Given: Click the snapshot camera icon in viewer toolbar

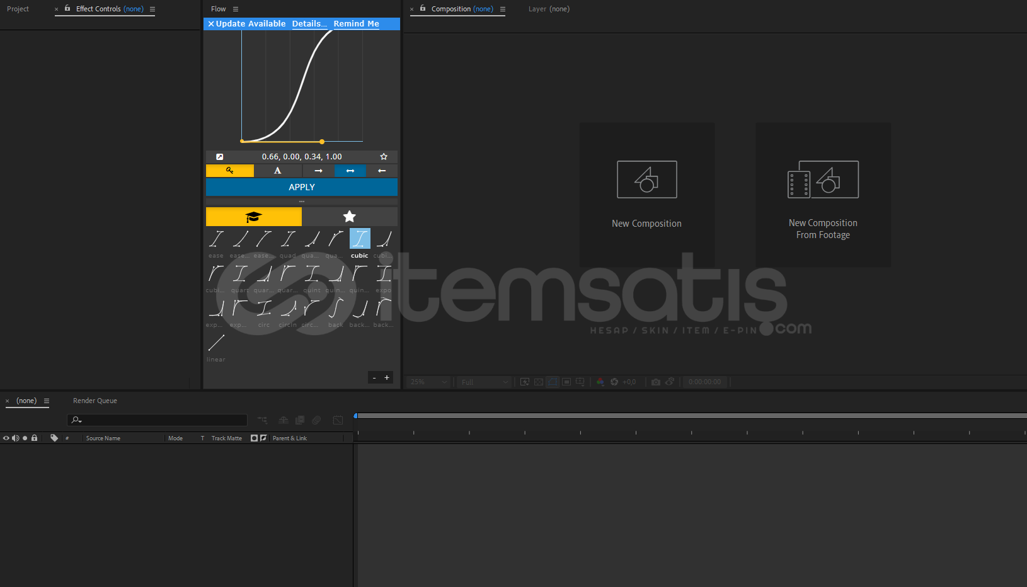Looking at the screenshot, I should [x=656, y=382].
